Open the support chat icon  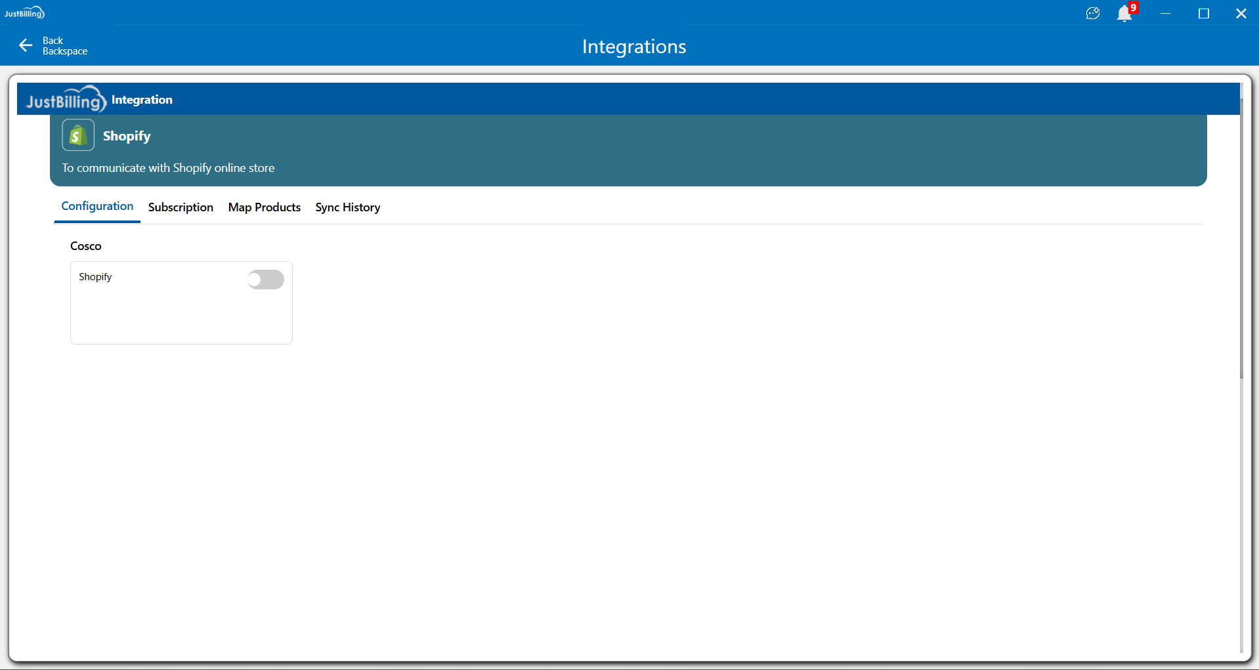tap(1092, 13)
